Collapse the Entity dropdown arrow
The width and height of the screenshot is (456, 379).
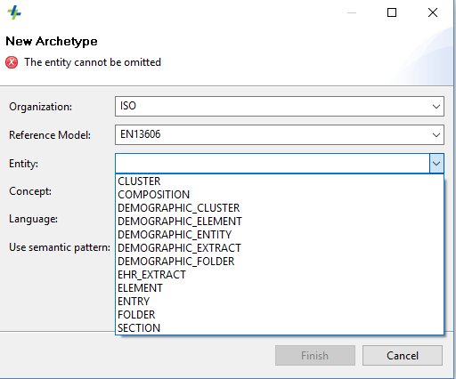[436, 164]
